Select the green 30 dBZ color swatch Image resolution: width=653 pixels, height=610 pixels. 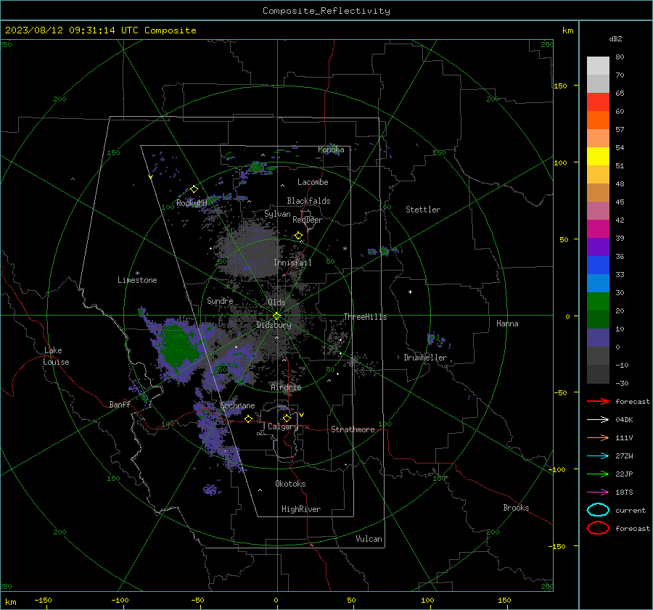tap(598, 301)
